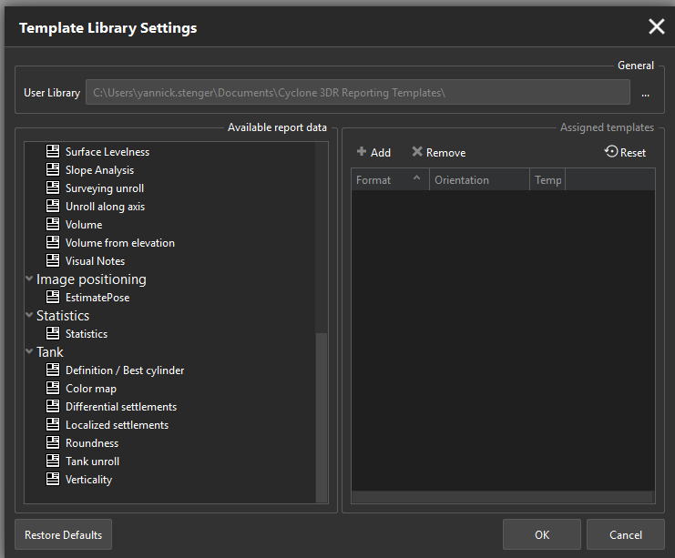The height and width of the screenshot is (558, 675).
Task: Click the Slope Analysis template icon
Action: tap(53, 170)
